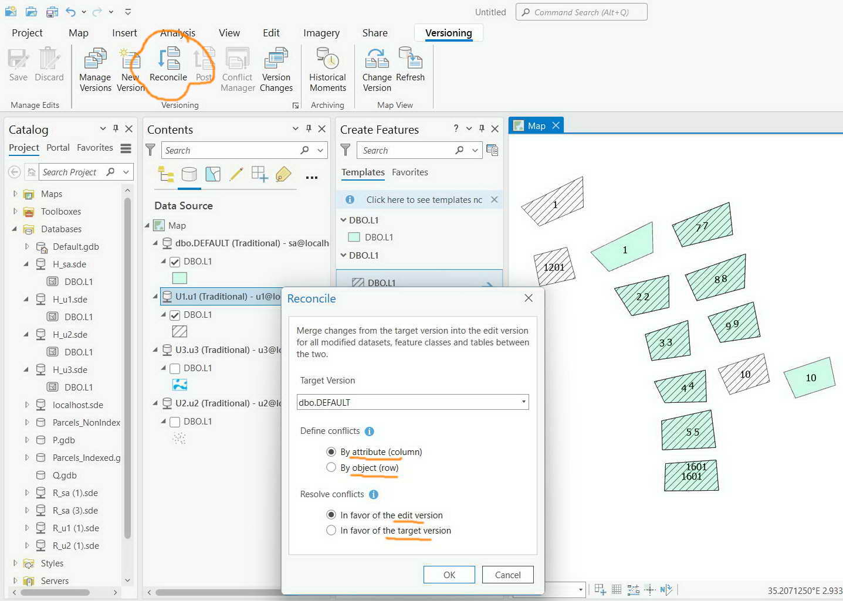Select List By Labeling icon in Contents

point(283,174)
